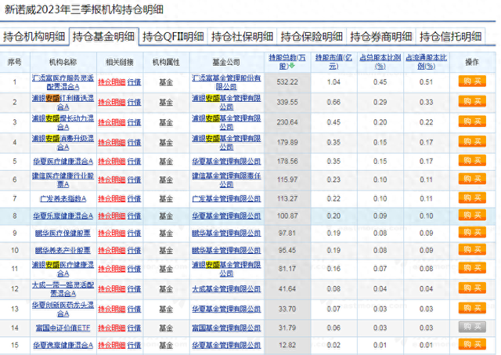The image size is (501, 355).
Task: Open the 持仓保险明细 tab
Action: pos(312,37)
